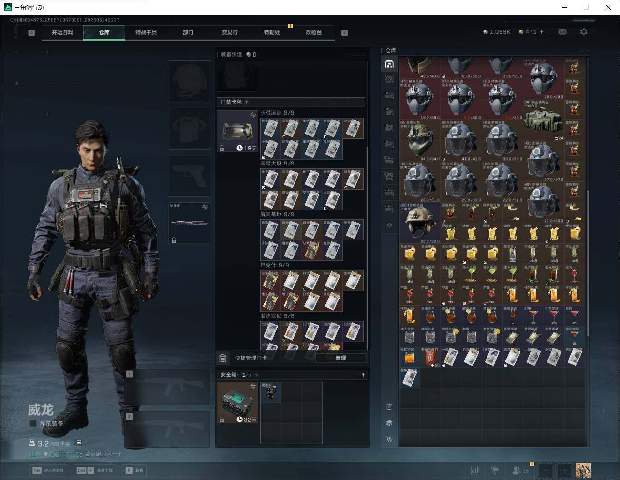Screen dimensions: 620x480
Task: Pin the 安全箱 panel
Action: click(363, 375)
